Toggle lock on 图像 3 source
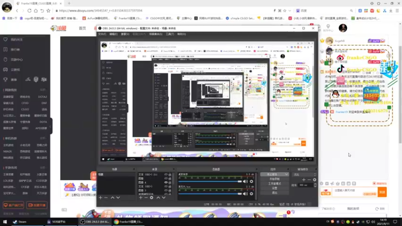 pos(170,190)
